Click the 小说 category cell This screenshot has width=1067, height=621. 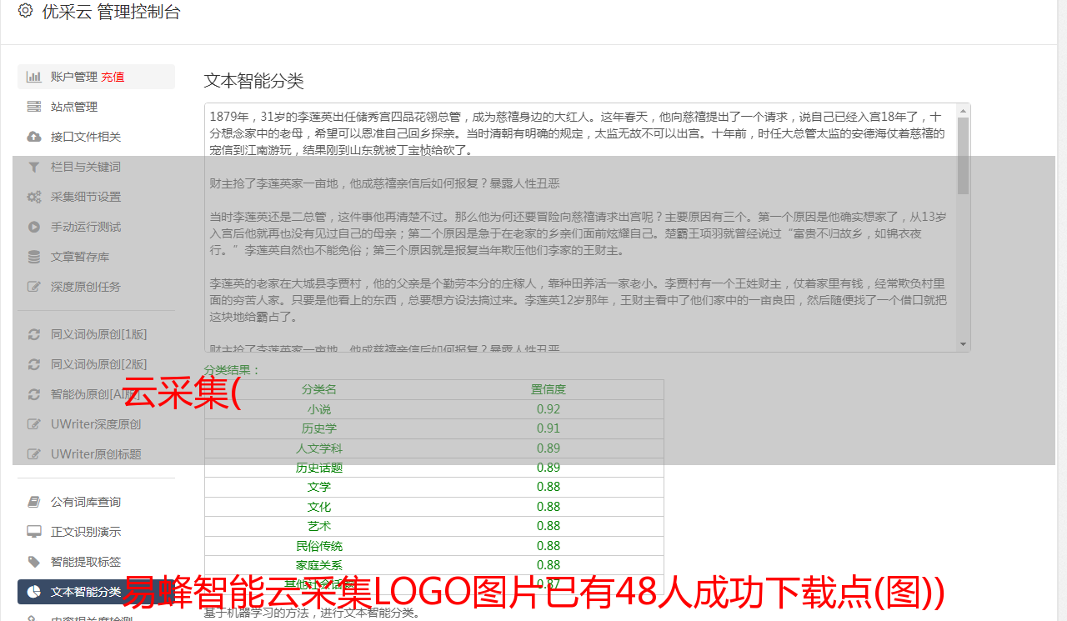319,409
